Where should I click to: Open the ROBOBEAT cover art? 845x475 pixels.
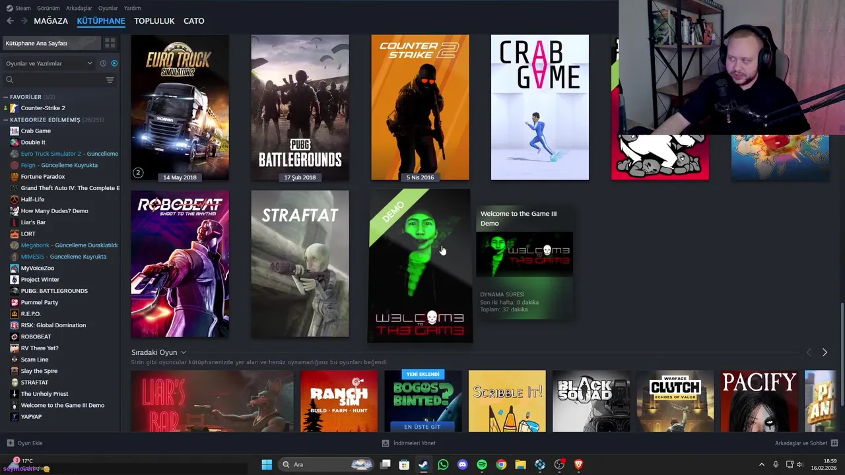point(180,264)
